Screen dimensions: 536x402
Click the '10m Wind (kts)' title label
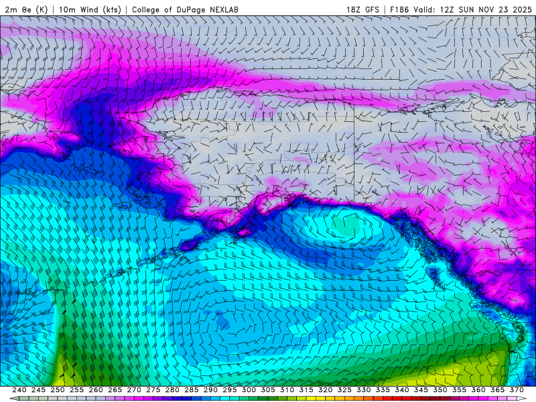coord(90,9)
